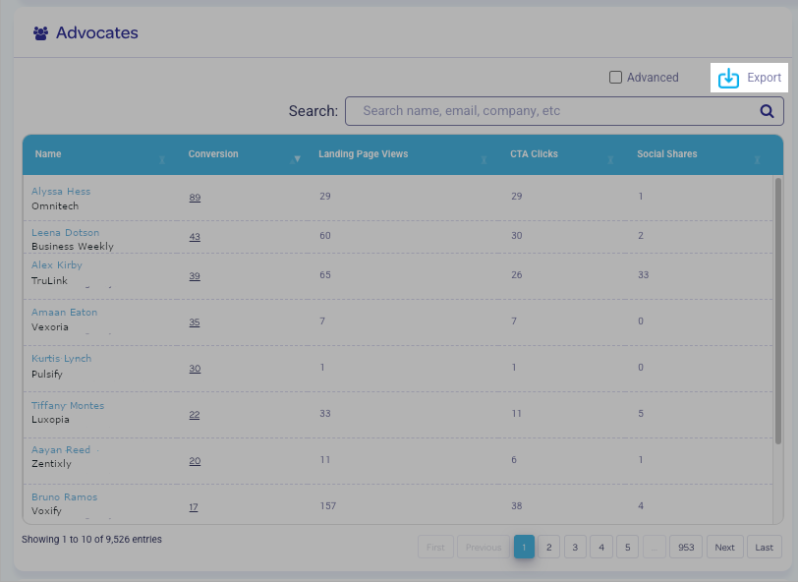Open Alex Kirby's conversion count 39

point(195,276)
